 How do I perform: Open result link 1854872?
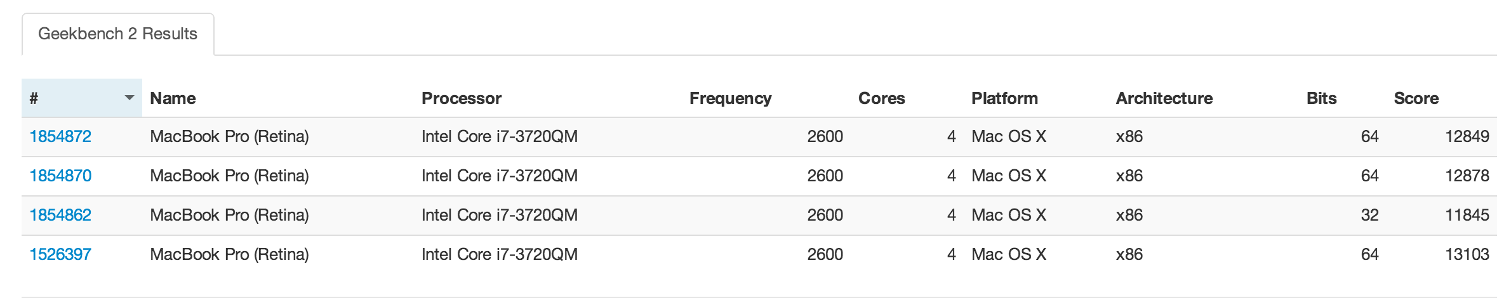point(60,136)
